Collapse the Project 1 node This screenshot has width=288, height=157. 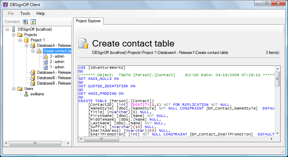(20, 40)
